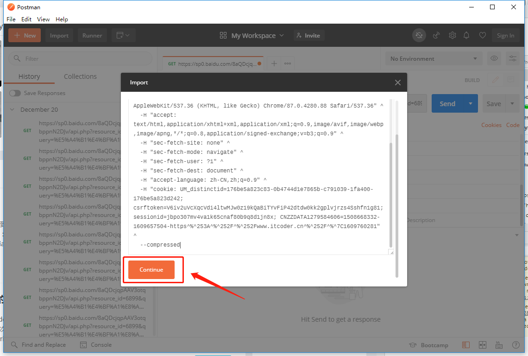Screen dimensions: 528x356
Task: Collapse the December 20 history group
Action: point(13,110)
